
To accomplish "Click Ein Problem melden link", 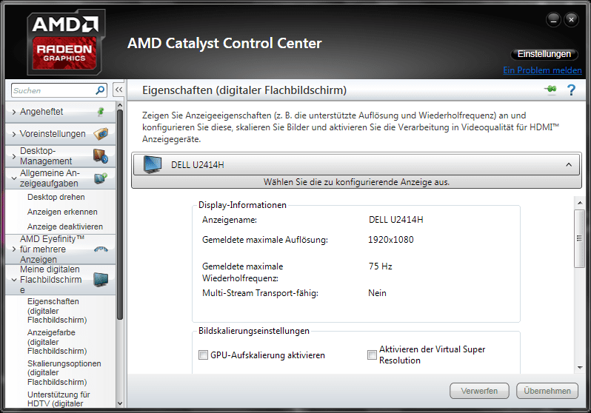I will (x=542, y=70).
